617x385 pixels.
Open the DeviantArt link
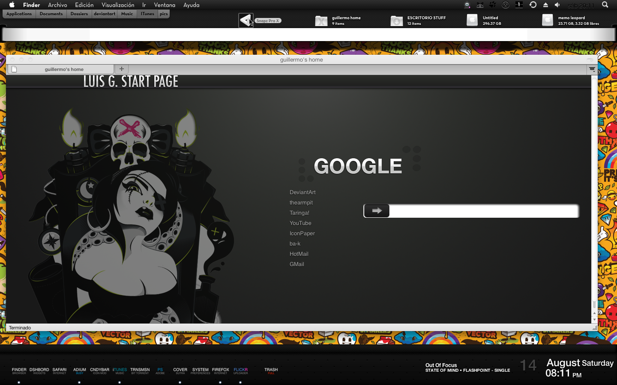[303, 192]
